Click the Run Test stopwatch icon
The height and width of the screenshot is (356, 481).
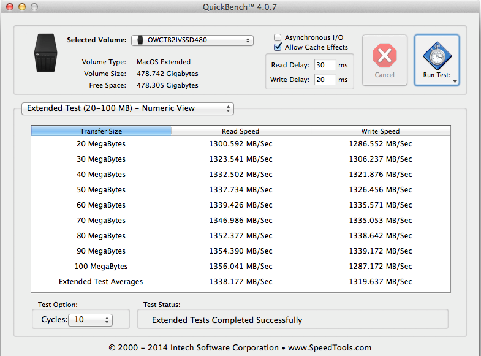click(x=437, y=56)
